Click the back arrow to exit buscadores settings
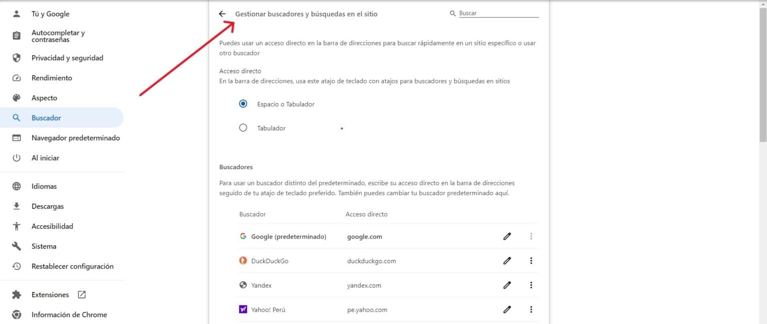767x324 pixels. tap(222, 13)
